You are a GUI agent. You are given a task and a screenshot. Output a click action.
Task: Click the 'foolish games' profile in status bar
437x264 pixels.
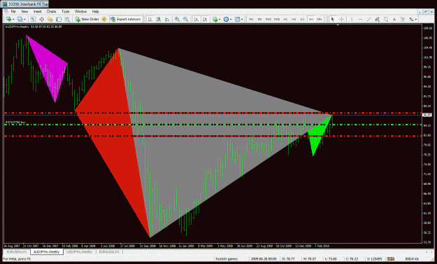coord(227,259)
